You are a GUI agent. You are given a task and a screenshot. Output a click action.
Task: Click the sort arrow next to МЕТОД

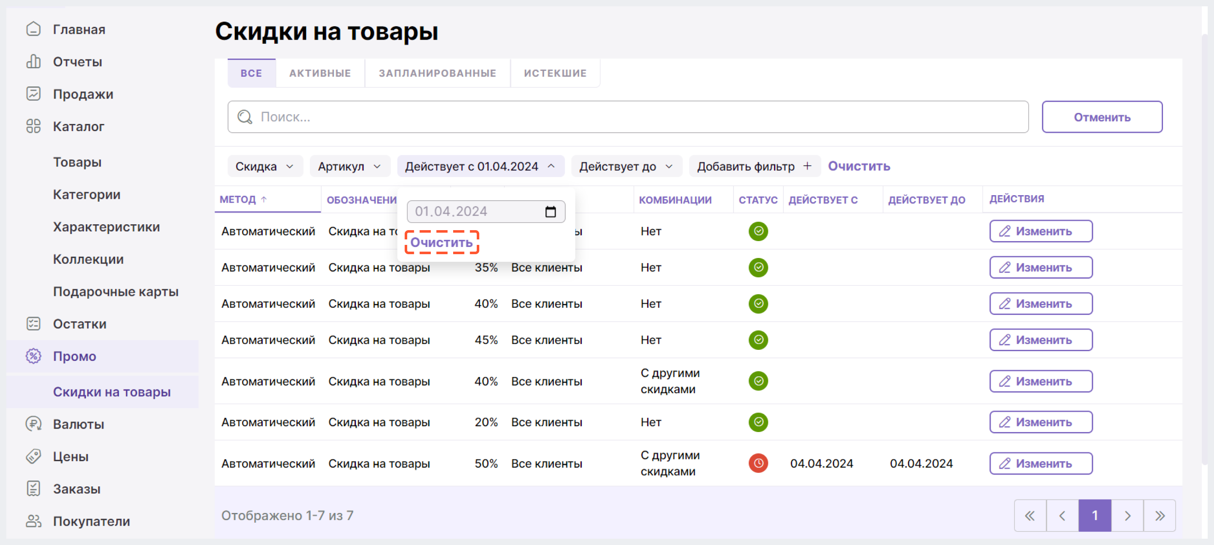click(x=264, y=199)
